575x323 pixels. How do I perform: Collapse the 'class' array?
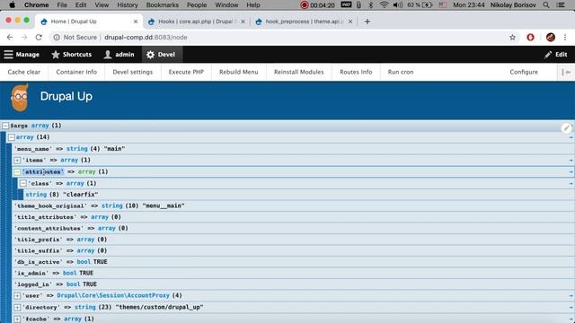pyautogui.click(x=23, y=183)
